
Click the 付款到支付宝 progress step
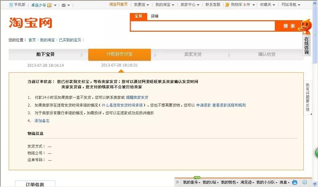click(120, 54)
